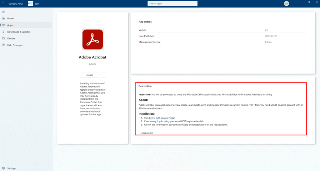The width and height of the screenshot is (320, 171).
Task: Expand description with Learn more
Action: (147, 133)
